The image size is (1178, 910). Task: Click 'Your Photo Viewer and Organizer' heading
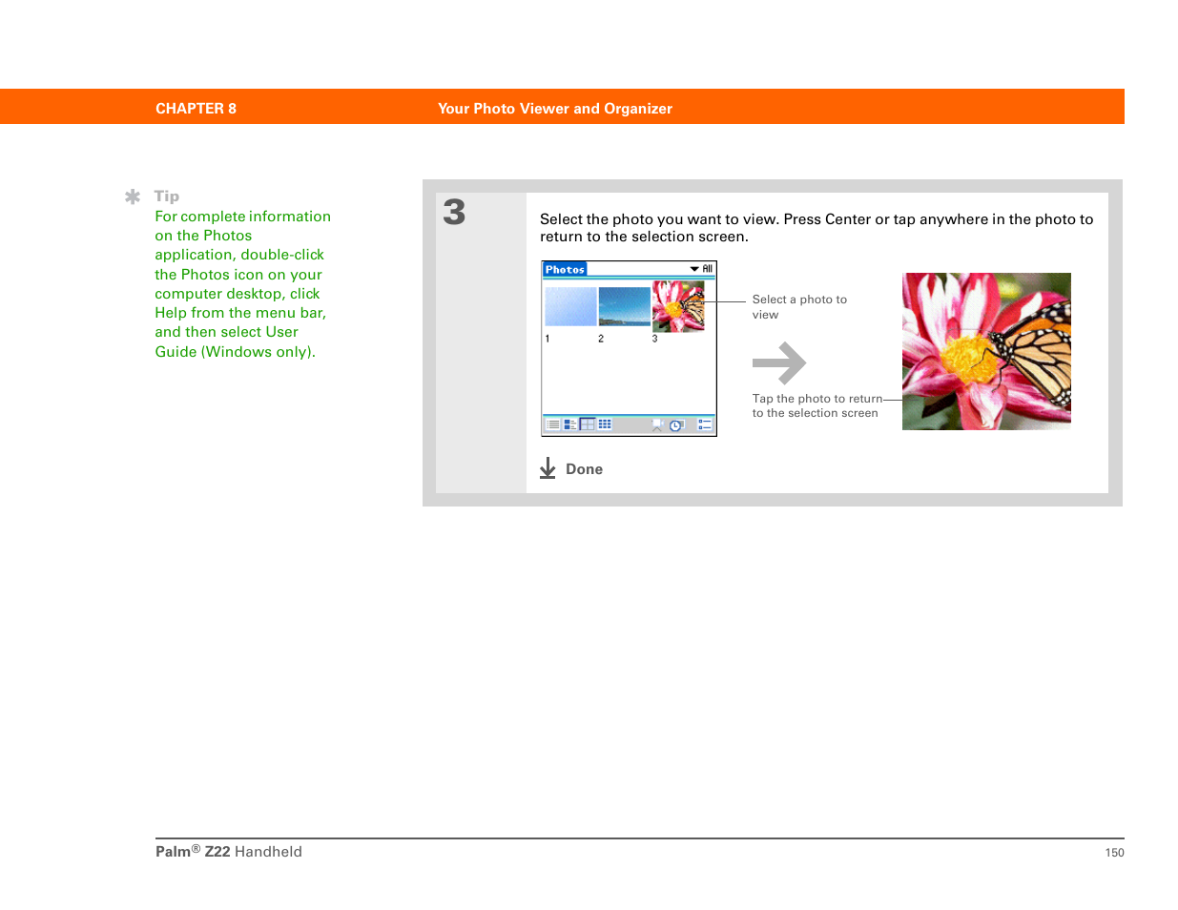pos(555,109)
